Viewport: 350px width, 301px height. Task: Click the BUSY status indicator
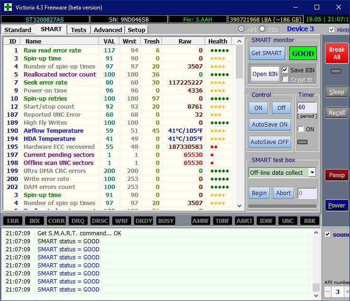click(166, 221)
